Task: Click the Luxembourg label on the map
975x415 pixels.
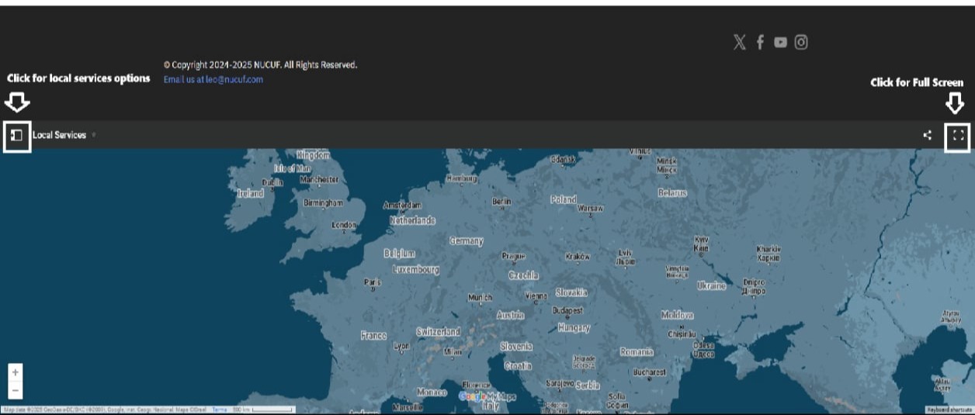Action: point(416,270)
